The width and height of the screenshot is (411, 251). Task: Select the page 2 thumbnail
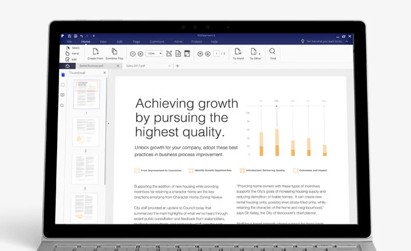point(85,132)
